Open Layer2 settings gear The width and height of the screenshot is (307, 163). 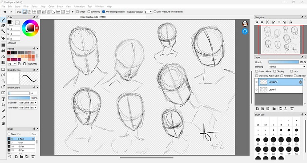tap(300, 82)
